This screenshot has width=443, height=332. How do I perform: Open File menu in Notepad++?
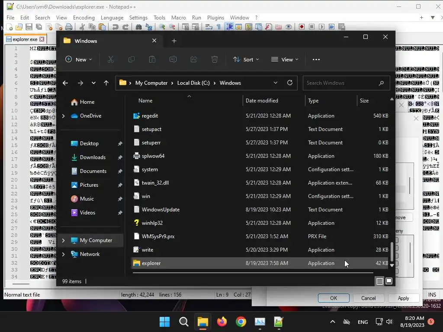pos(10,17)
